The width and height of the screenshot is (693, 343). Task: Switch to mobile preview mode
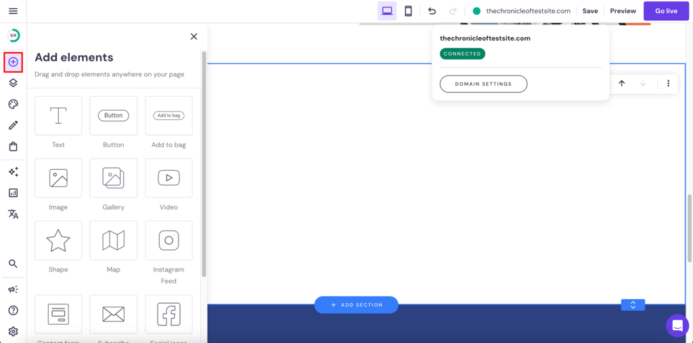point(408,11)
